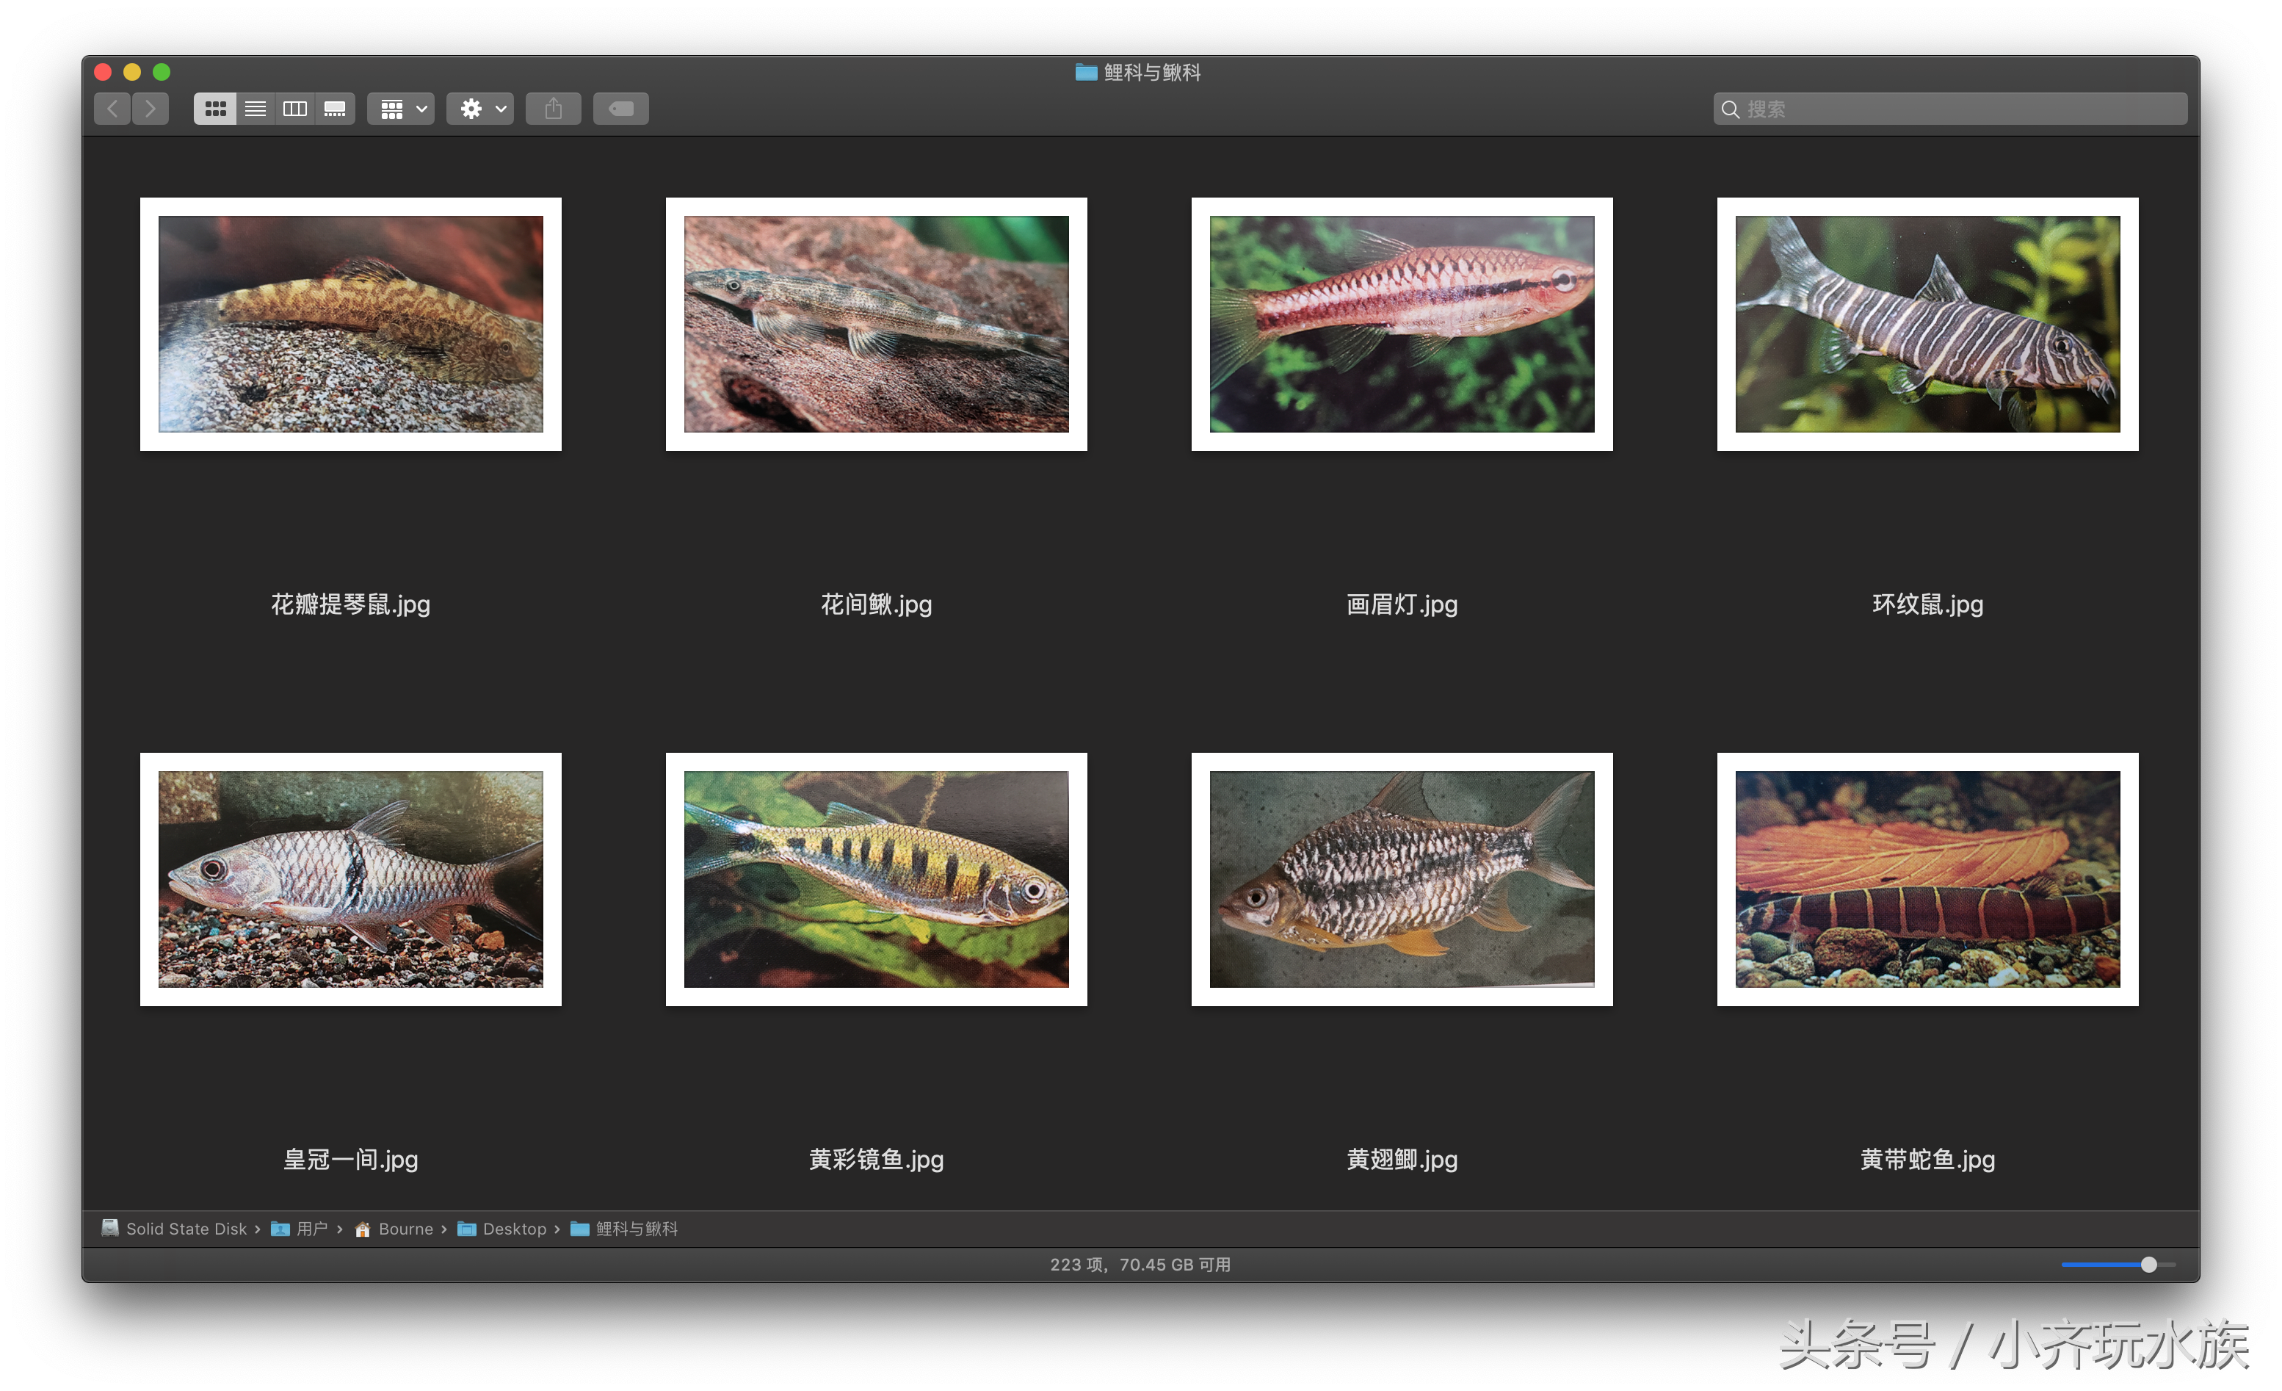The image size is (2282, 1391).
Task: Click Solid State Disk in path bar
Action: pyautogui.click(x=175, y=1229)
